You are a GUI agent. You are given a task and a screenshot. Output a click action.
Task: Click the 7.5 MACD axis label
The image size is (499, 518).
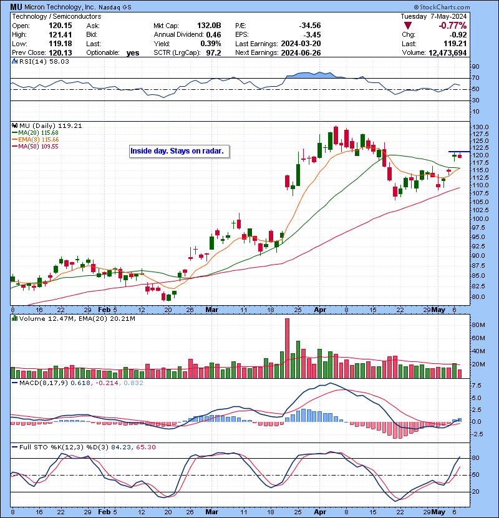click(477, 386)
